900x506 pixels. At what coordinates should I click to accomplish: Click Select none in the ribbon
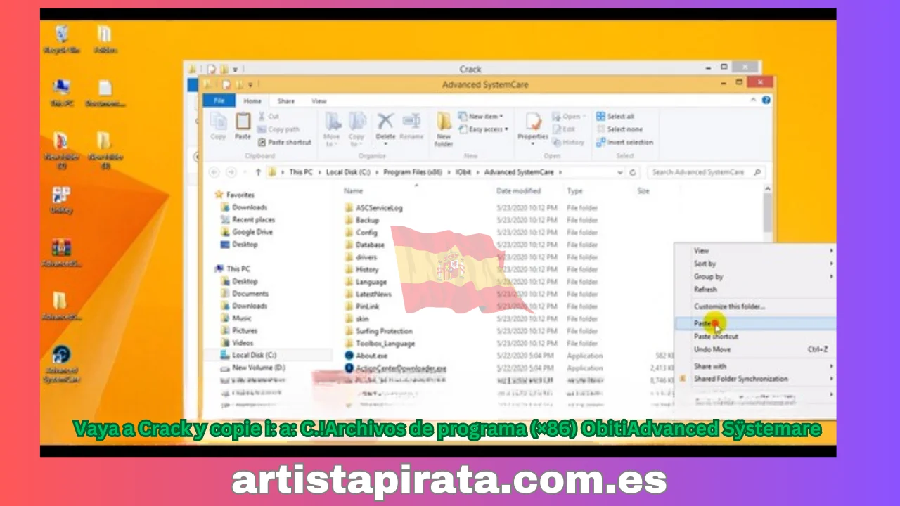(619, 129)
